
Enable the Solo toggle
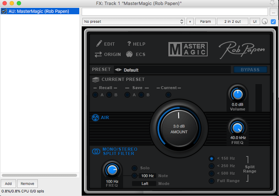pyautogui.click(x=135, y=168)
